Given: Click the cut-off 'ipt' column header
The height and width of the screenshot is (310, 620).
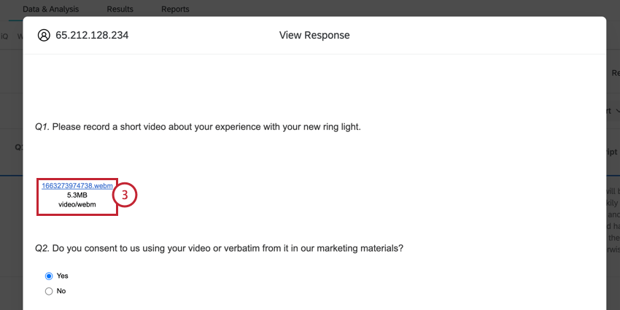Looking at the screenshot, I should pyautogui.click(x=611, y=152).
